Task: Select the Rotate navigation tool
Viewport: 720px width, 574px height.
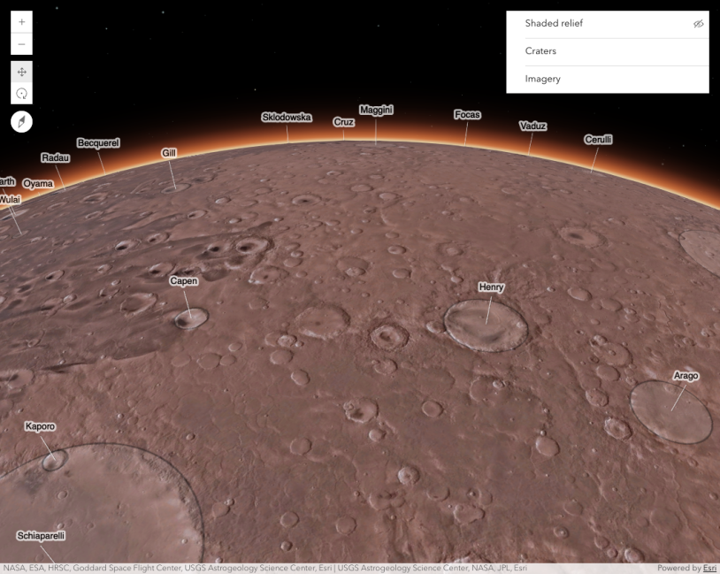Action: [21, 93]
